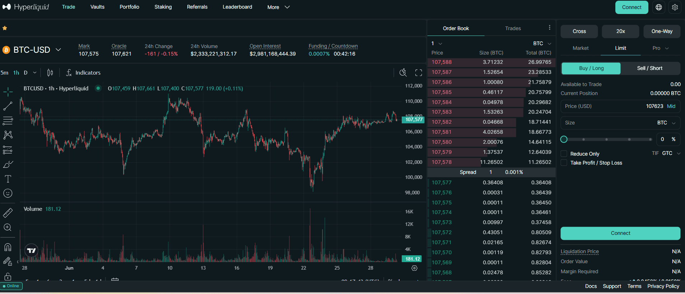Toggle Cross margin mode button

tap(579, 32)
